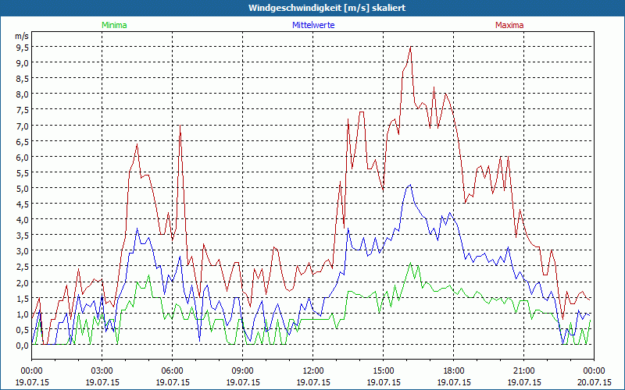The image size is (625, 390).
Task: Click the Windgeschwindigkeit chart title bar
Action: (x=312, y=8)
